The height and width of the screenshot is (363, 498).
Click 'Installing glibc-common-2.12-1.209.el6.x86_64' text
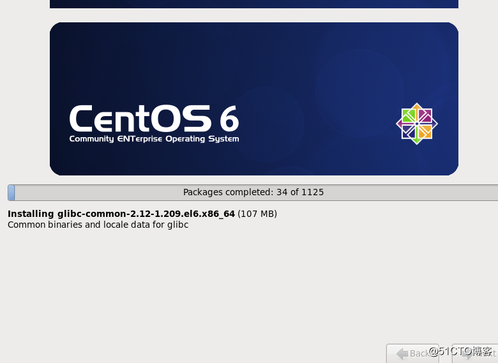(x=121, y=214)
